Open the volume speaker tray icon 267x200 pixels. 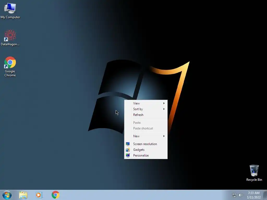pos(241,195)
